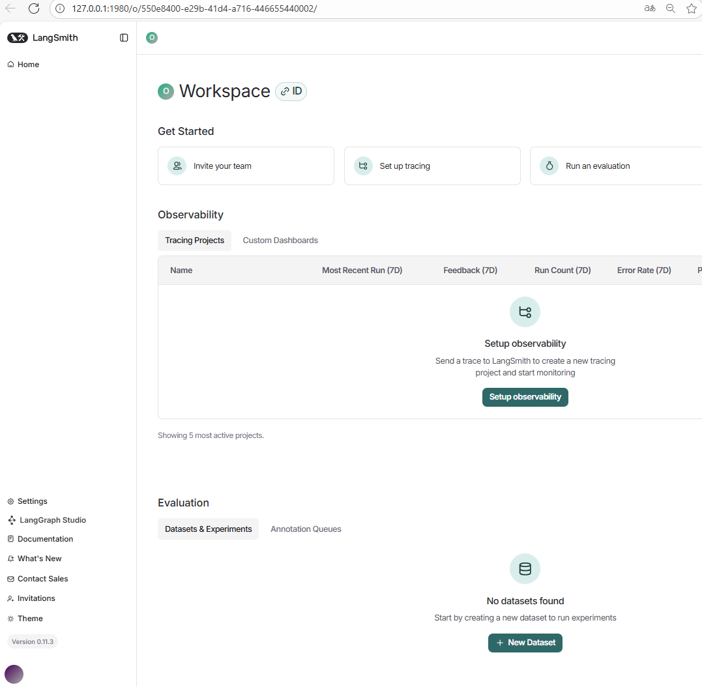Click the Invite your team card
This screenshot has width=702, height=687.
pyautogui.click(x=246, y=166)
